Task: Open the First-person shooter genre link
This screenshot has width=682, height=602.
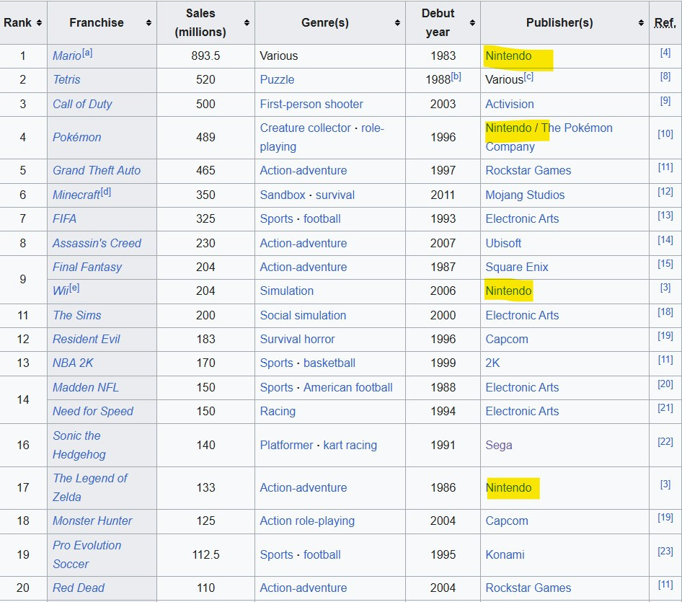Action: tap(311, 104)
